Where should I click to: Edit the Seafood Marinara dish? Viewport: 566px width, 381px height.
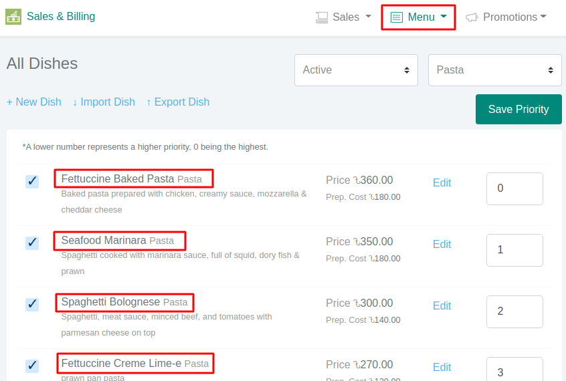click(x=442, y=245)
